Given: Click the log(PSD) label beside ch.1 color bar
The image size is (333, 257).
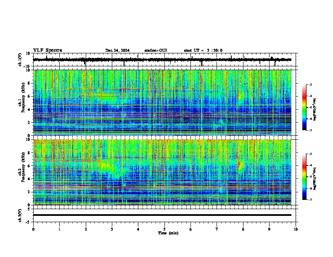Looking at the screenshot, I should click(x=314, y=110).
